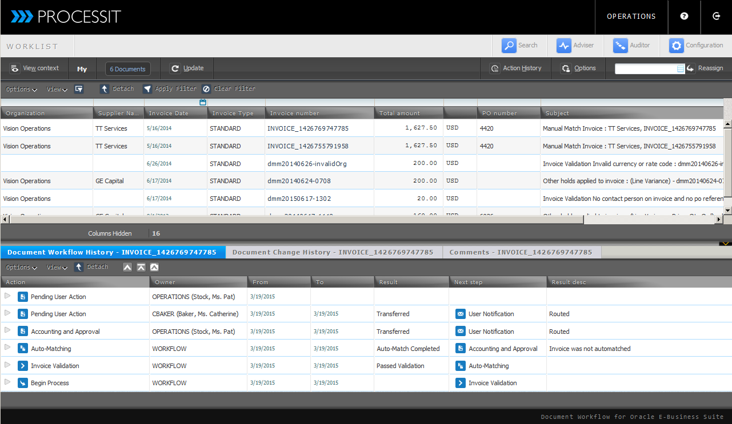Click the logout icon in header
This screenshot has width=732, height=424.
pos(717,17)
